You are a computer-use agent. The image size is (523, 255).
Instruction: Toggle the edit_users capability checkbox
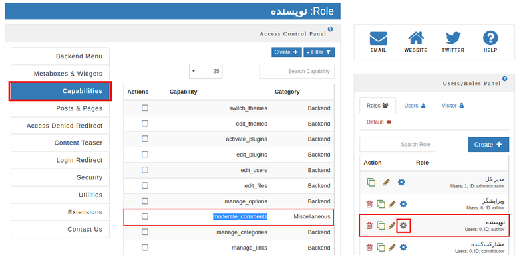(x=145, y=170)
